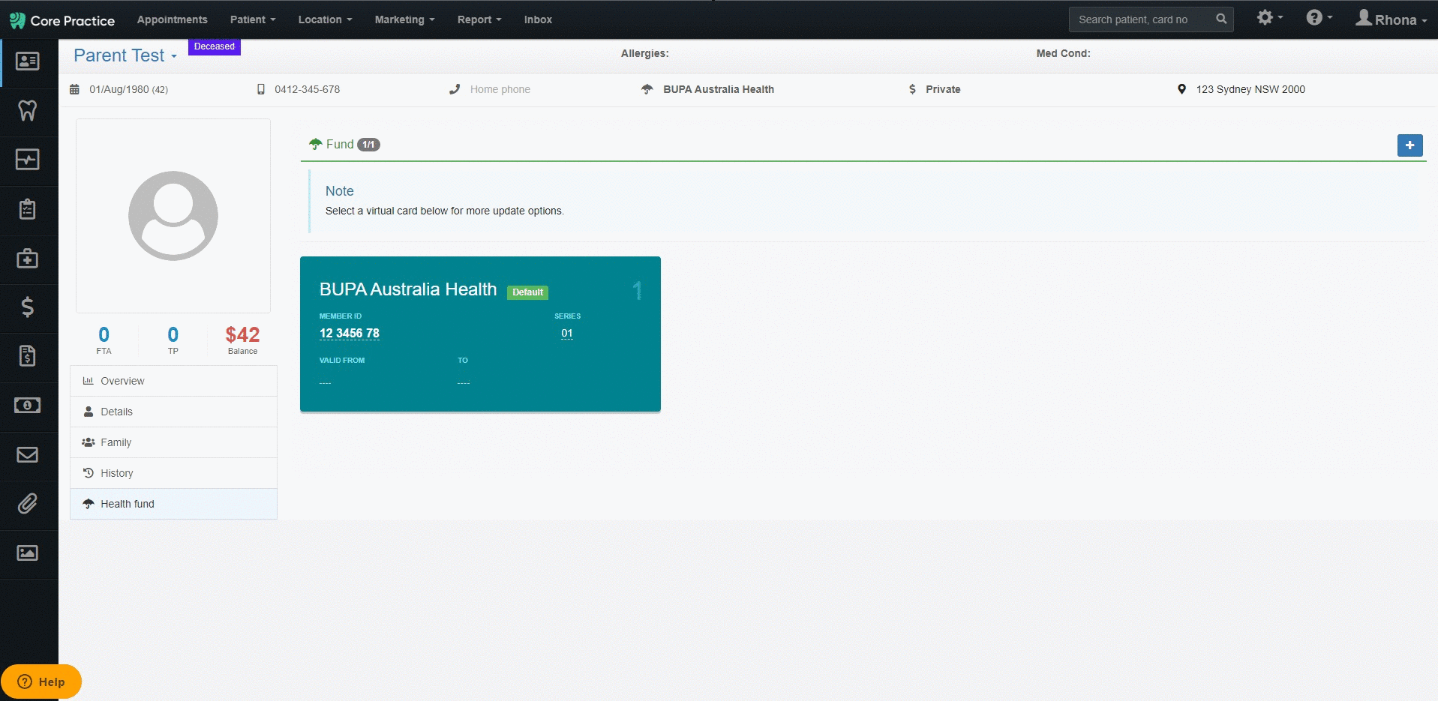Image resolution: width=1438 pixels, height=701 pixels.
Task: Click the dollar icon beside Private
Action: (912, 89)
